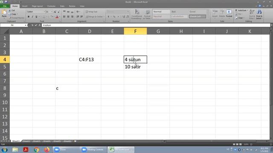The image size is (273, 153).
Task: Apply the Check Cell style
Action: (197, 17)
